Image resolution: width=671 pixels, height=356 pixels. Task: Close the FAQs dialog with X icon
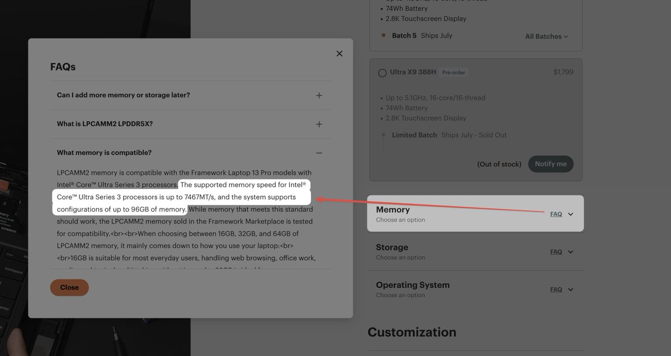[x=339, y=54]
